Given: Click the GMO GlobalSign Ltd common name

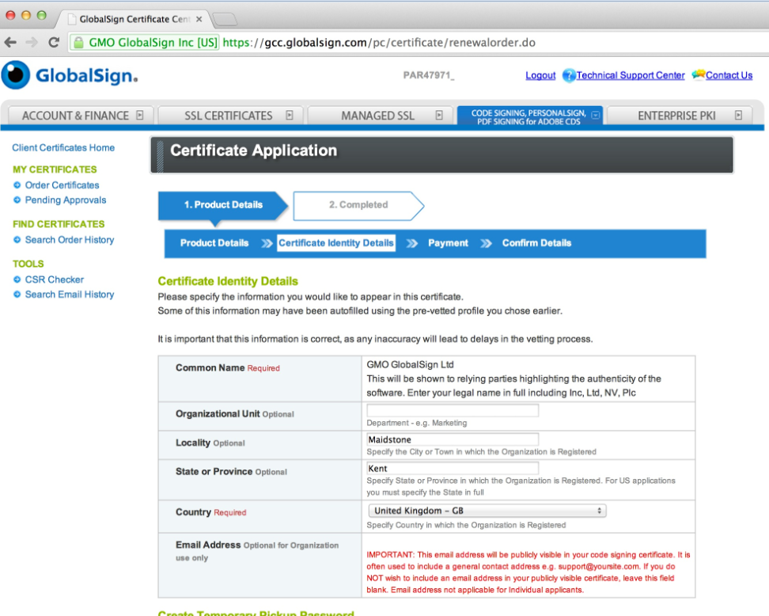Looking at the screenshot, I should click(410, 364).
